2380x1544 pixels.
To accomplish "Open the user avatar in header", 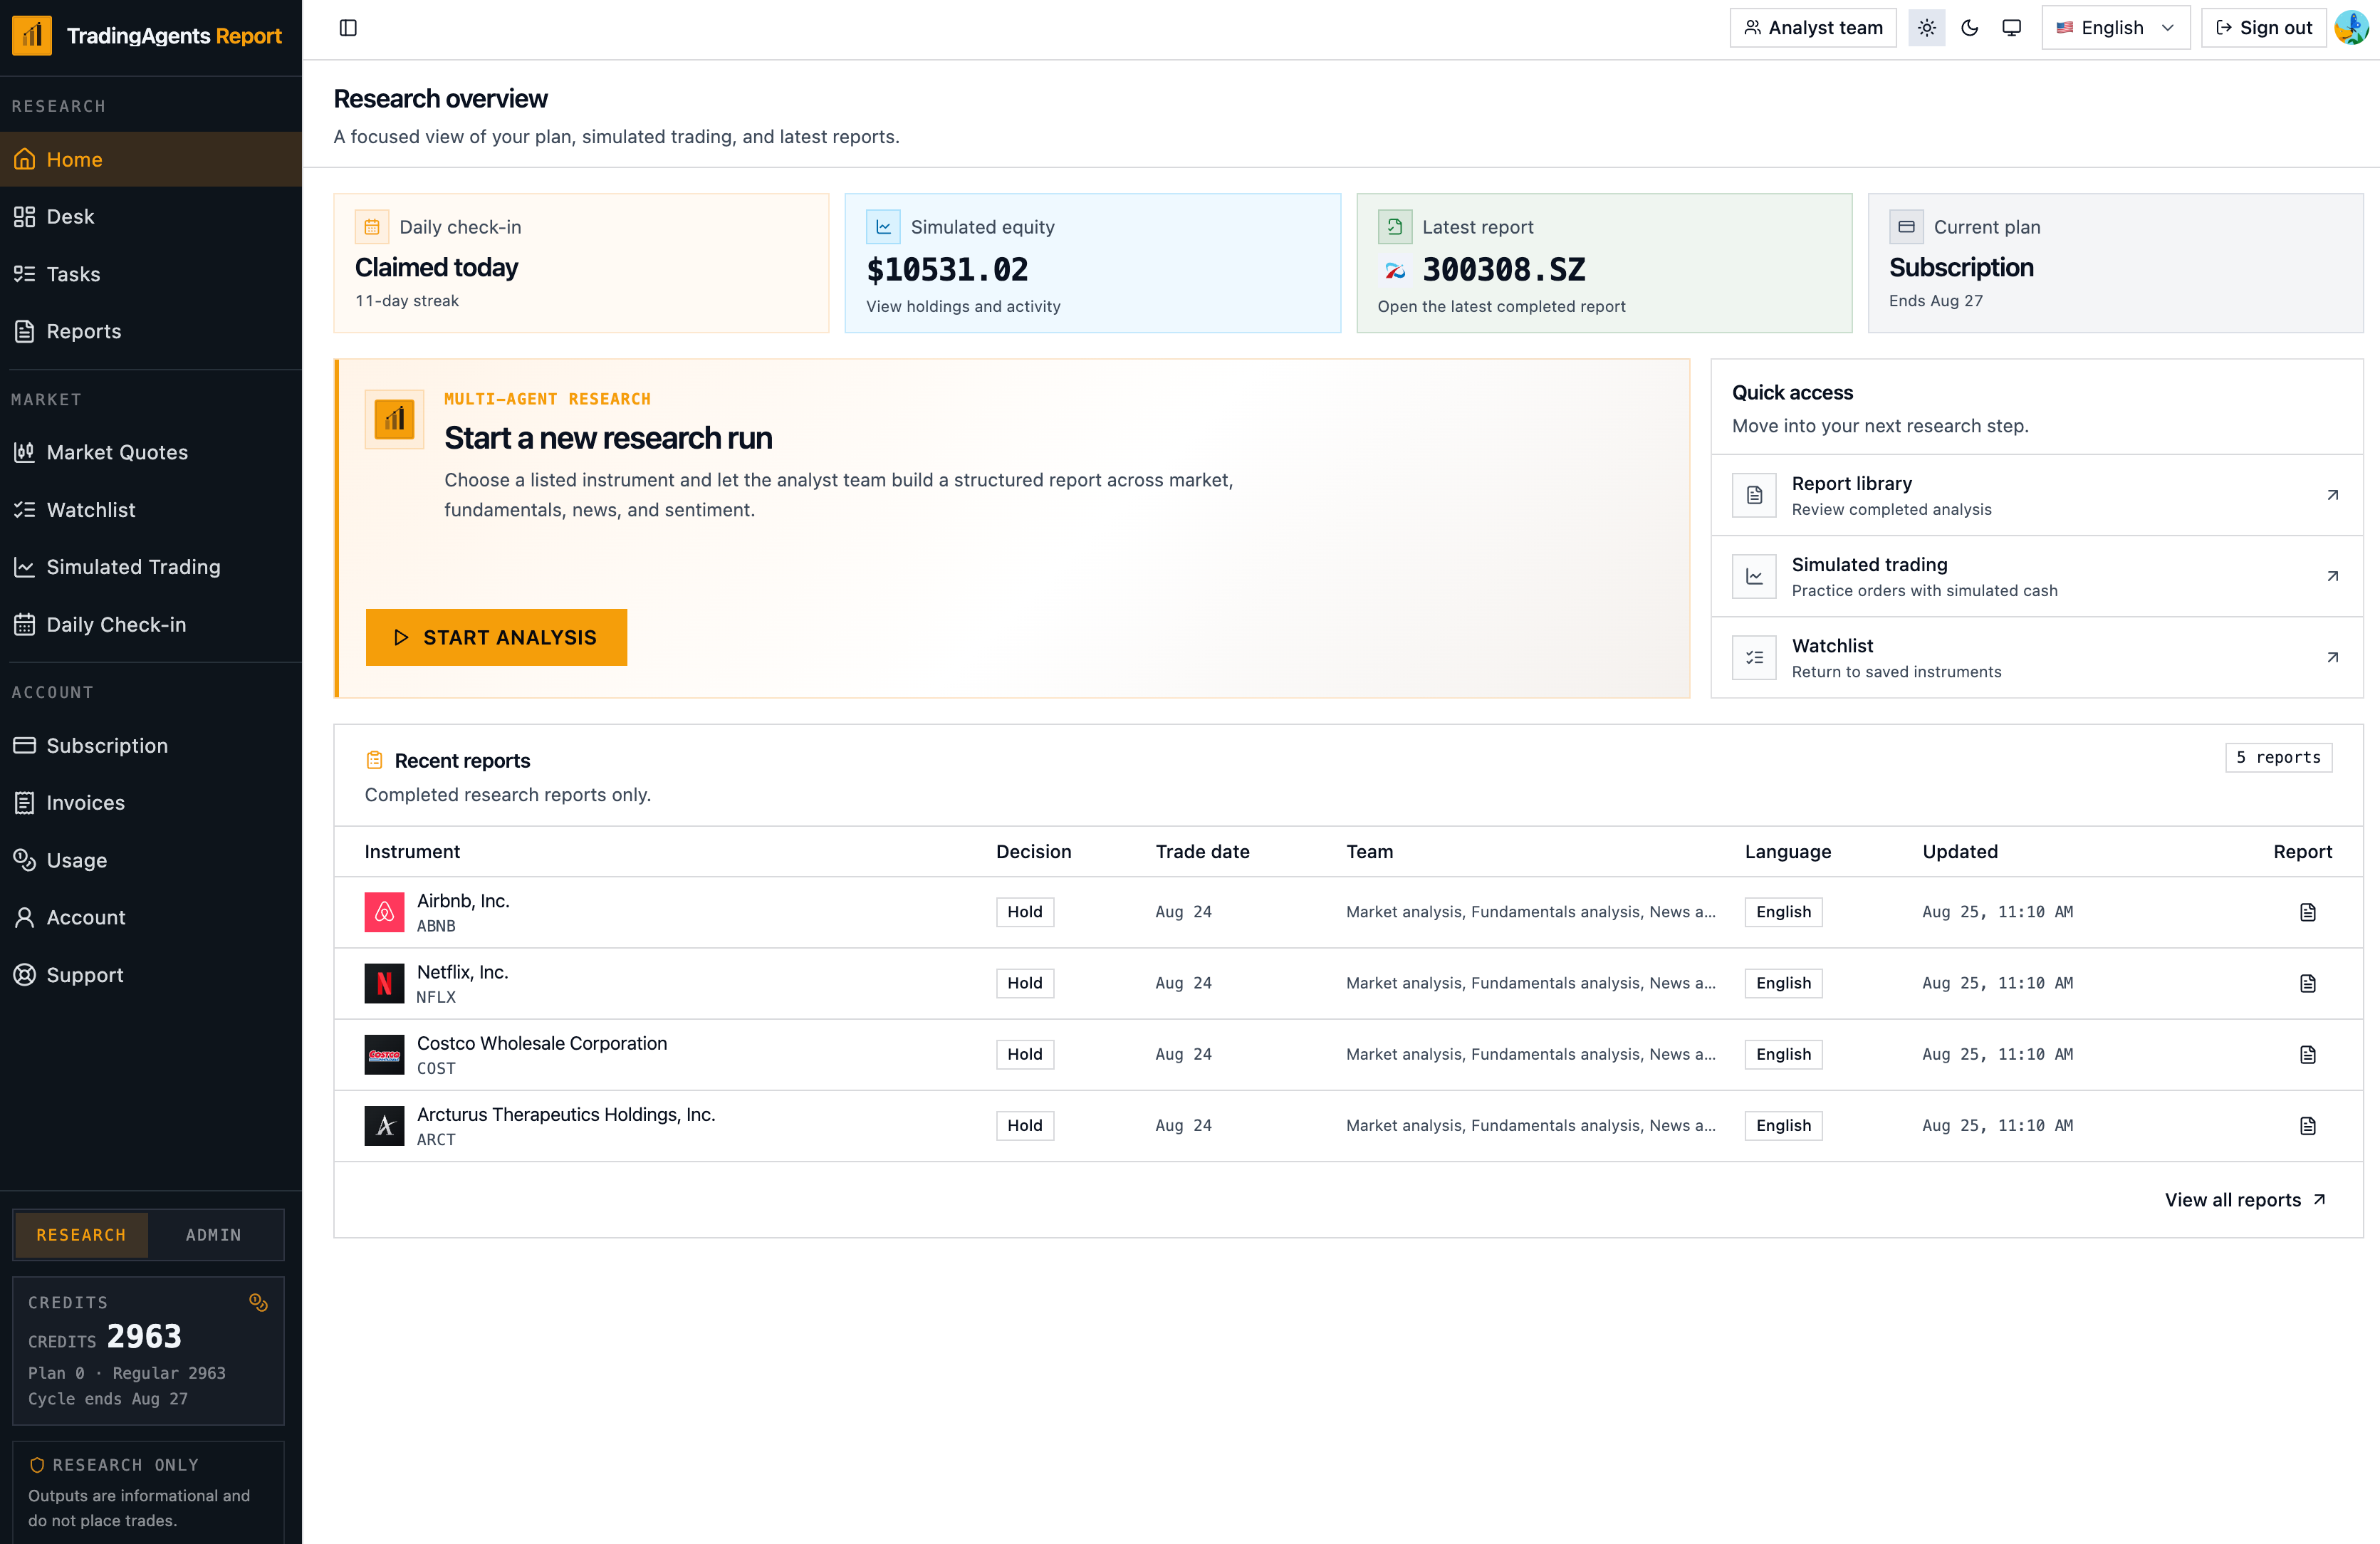I will (x=2351, y=28).
